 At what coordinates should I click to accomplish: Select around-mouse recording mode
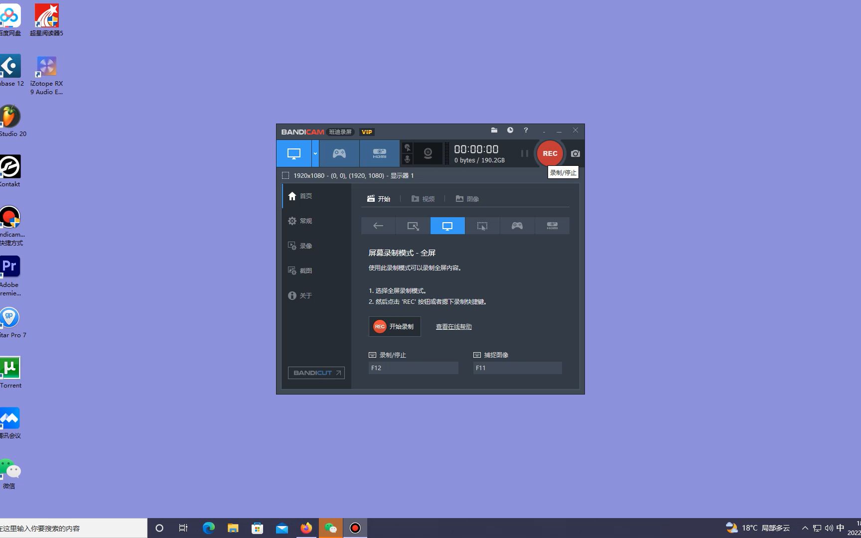click(x=482, y=226)
